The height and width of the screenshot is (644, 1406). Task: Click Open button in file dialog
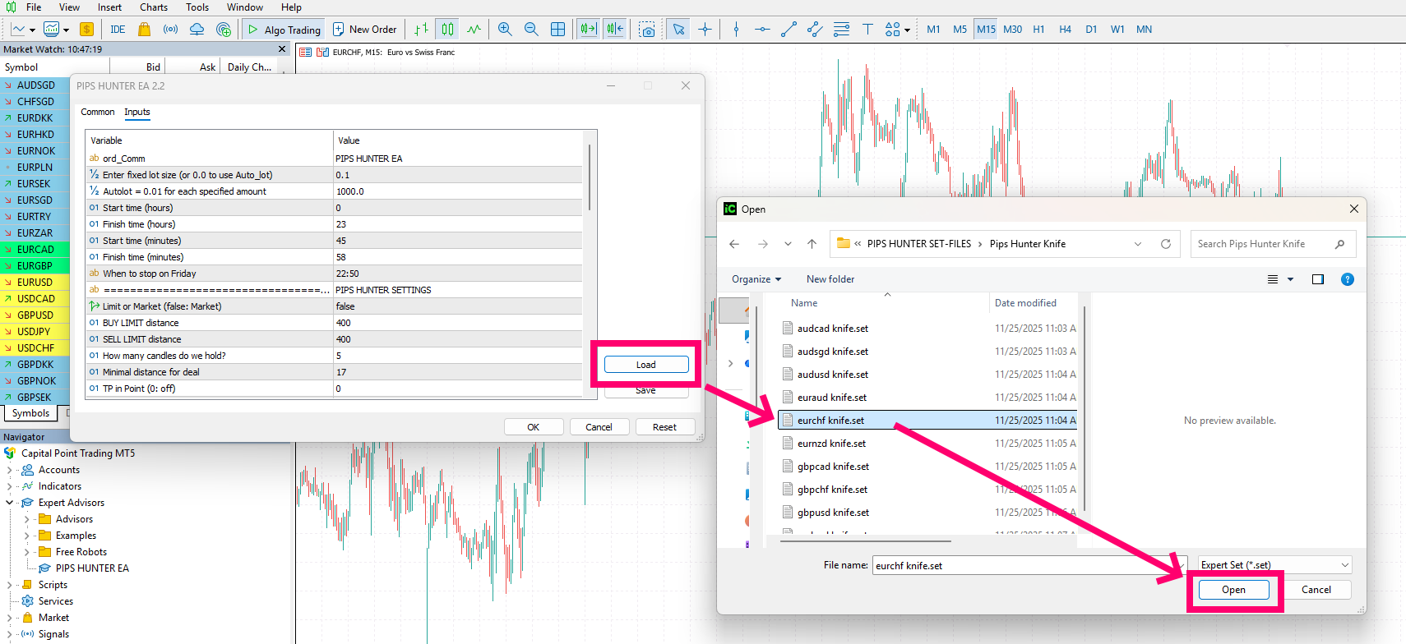coord(1233,590)
